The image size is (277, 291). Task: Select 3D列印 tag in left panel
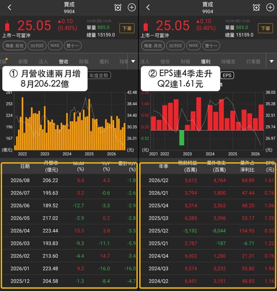[37, 46]
